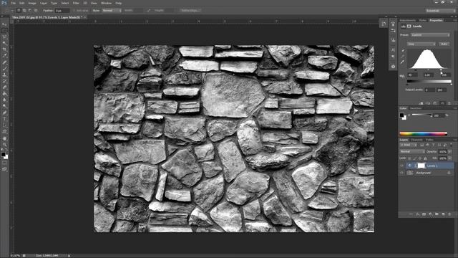Toggle adjustment layer visibility in the Properties panel
Screen dimensions: 458x258
pos(442,103)
